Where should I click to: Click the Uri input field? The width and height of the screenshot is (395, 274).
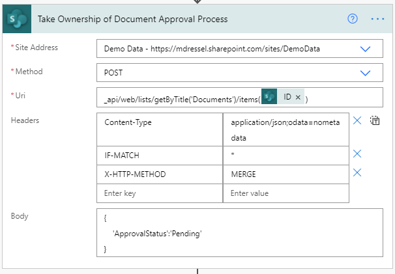point(240,98)
